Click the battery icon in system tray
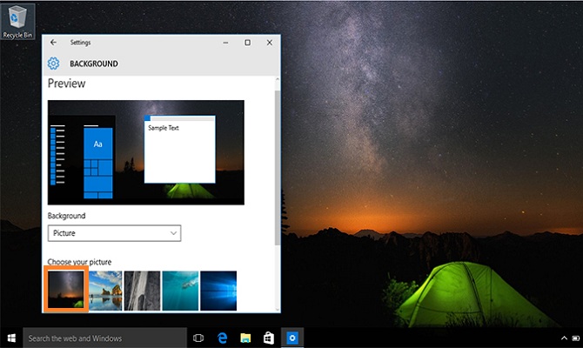This screenshot has height=348, width=583. pos(576,338)
